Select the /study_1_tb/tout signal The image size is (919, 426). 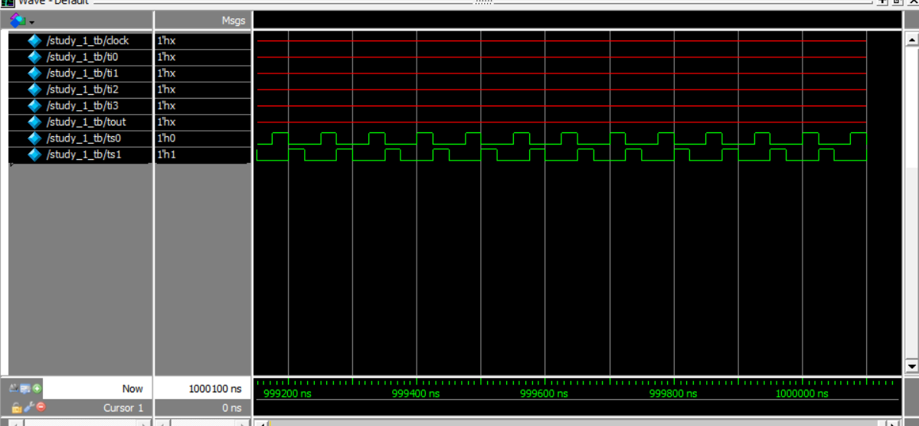[84, 122]
